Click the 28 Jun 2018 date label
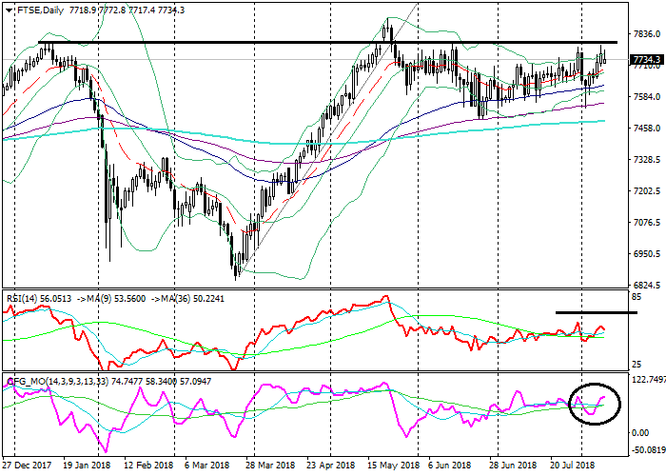 [x=513, y=466]
